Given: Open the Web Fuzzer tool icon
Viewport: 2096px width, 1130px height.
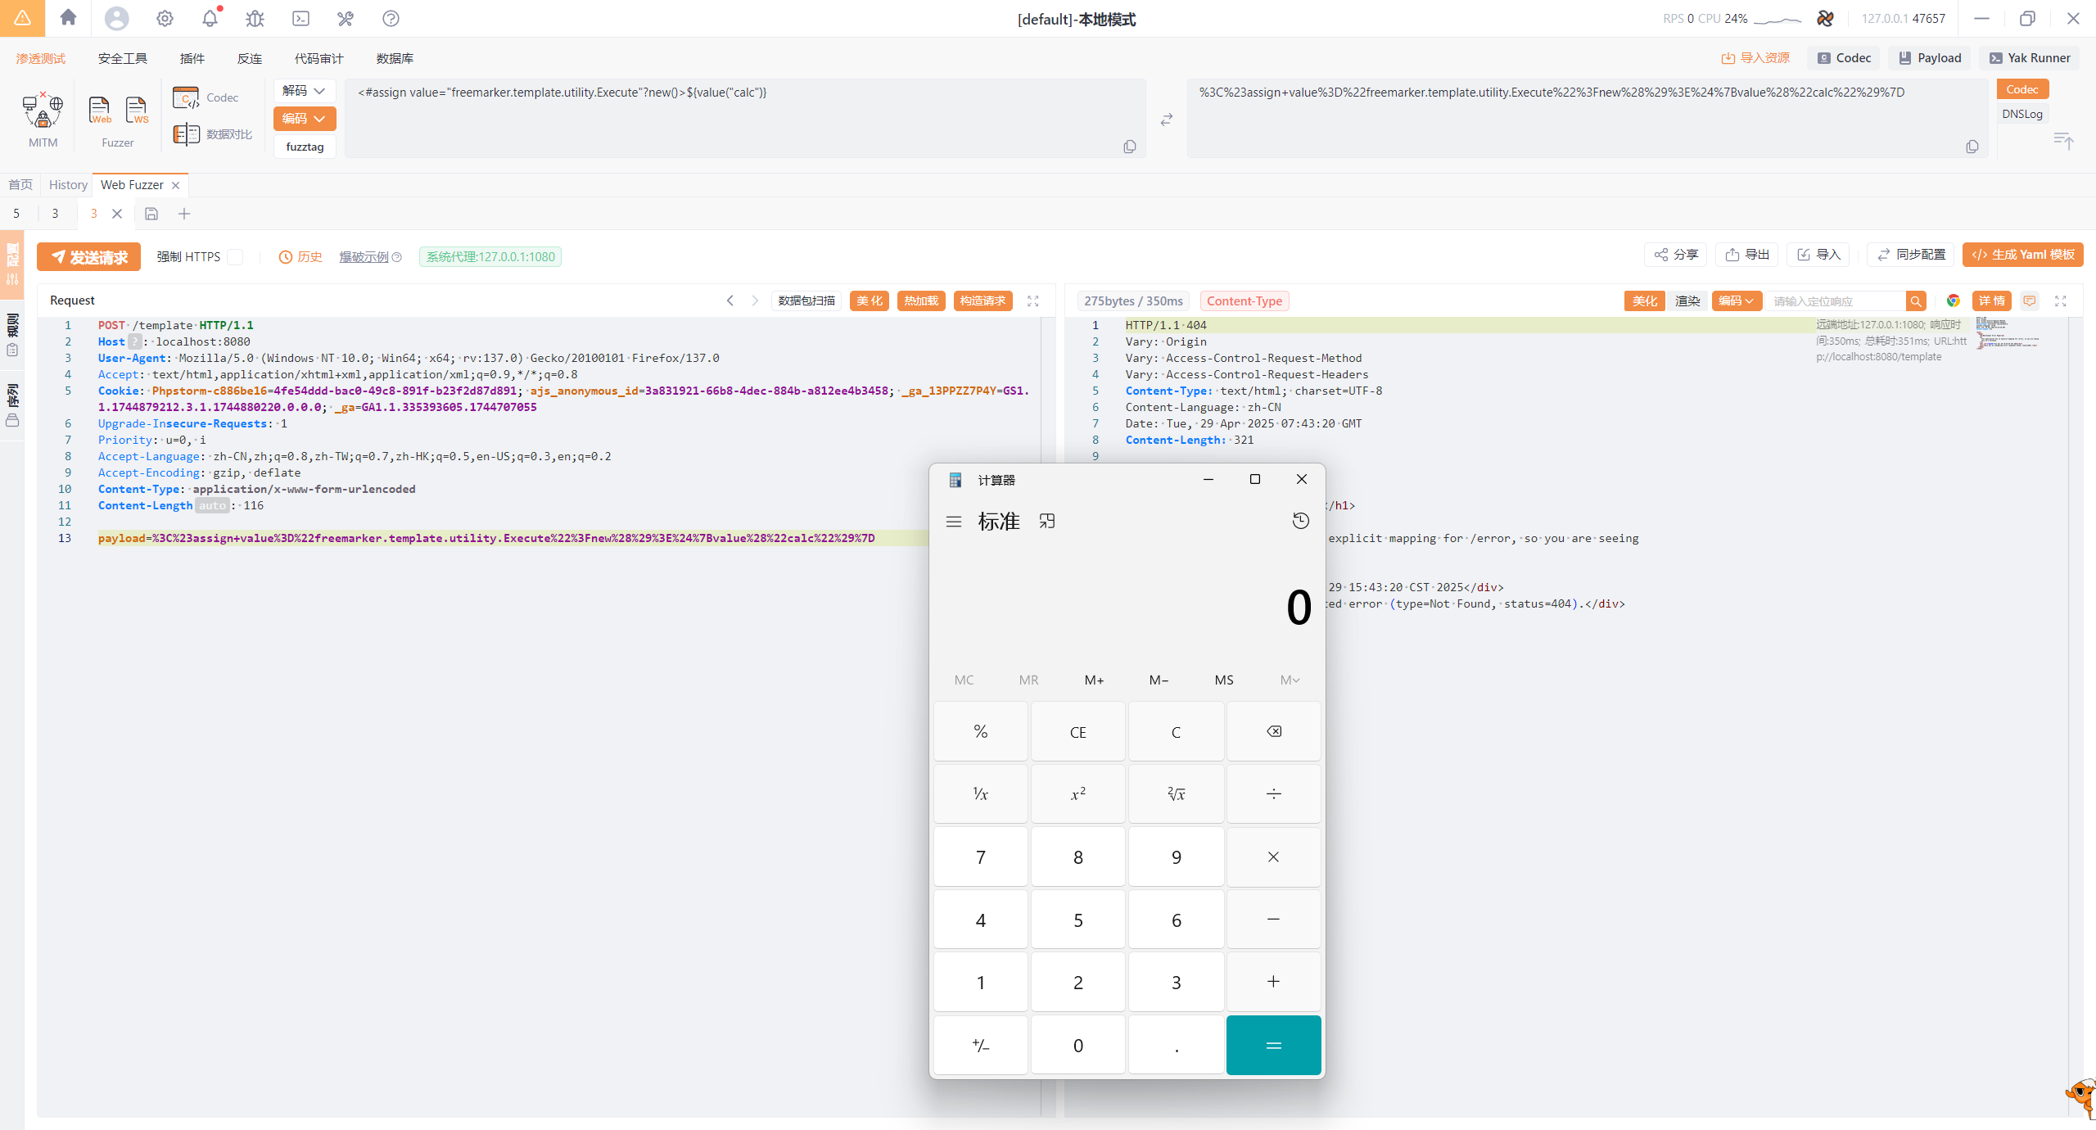Looking at the screenshot, I should (100, 110).
